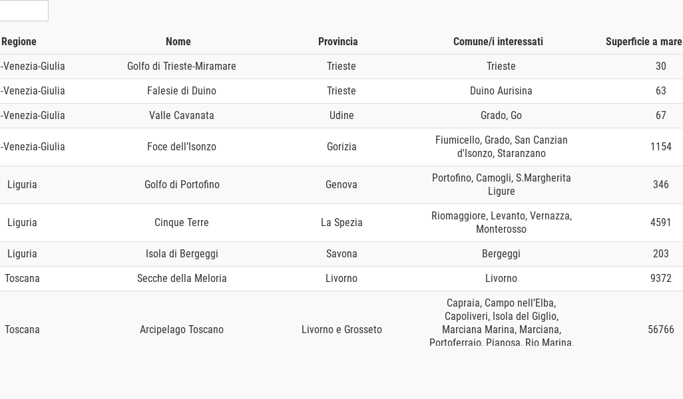
Task: Select the Isola di Bergeggi entry
Action: [182, 254]
